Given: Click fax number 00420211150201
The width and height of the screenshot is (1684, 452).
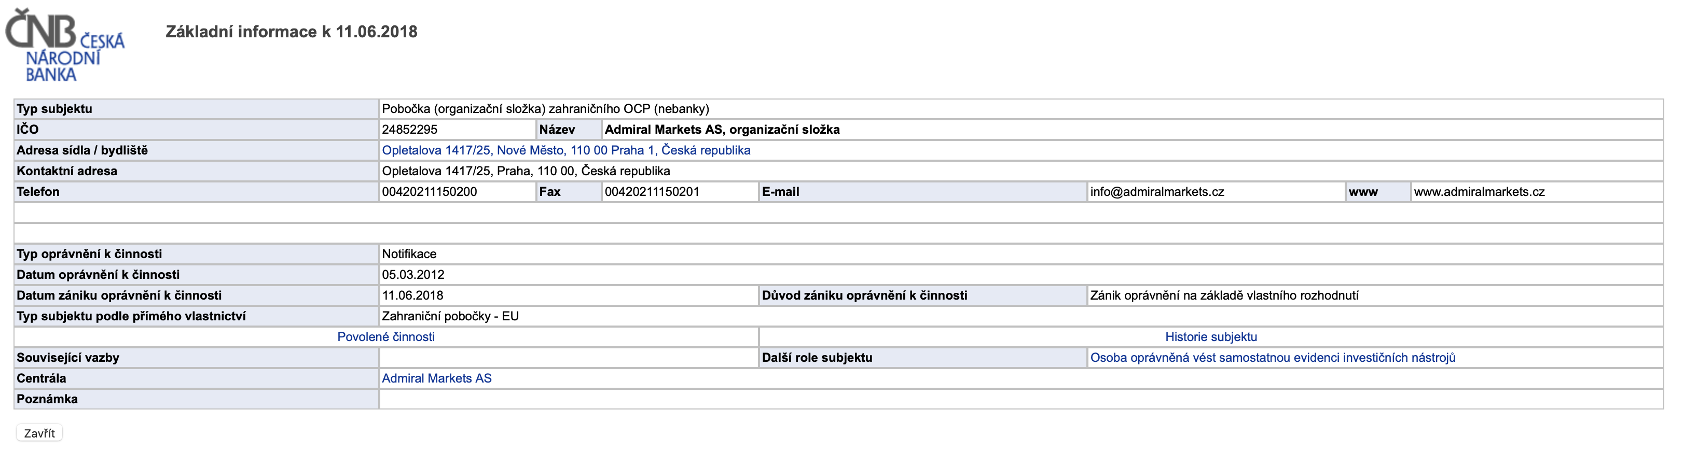Looking at the screenshot, I should coord(652,192).
